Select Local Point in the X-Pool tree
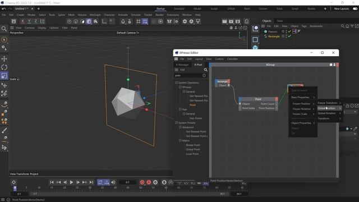This screenshot has width=359, height=202. point(192,154)
